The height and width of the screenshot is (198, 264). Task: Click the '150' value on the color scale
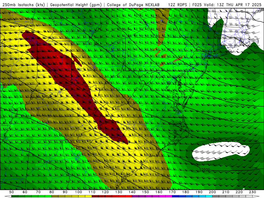(x=146, y=192)
